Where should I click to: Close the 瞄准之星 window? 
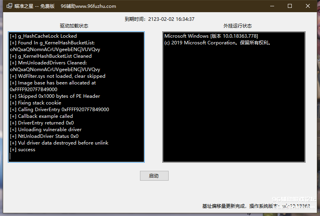[308, 6]
